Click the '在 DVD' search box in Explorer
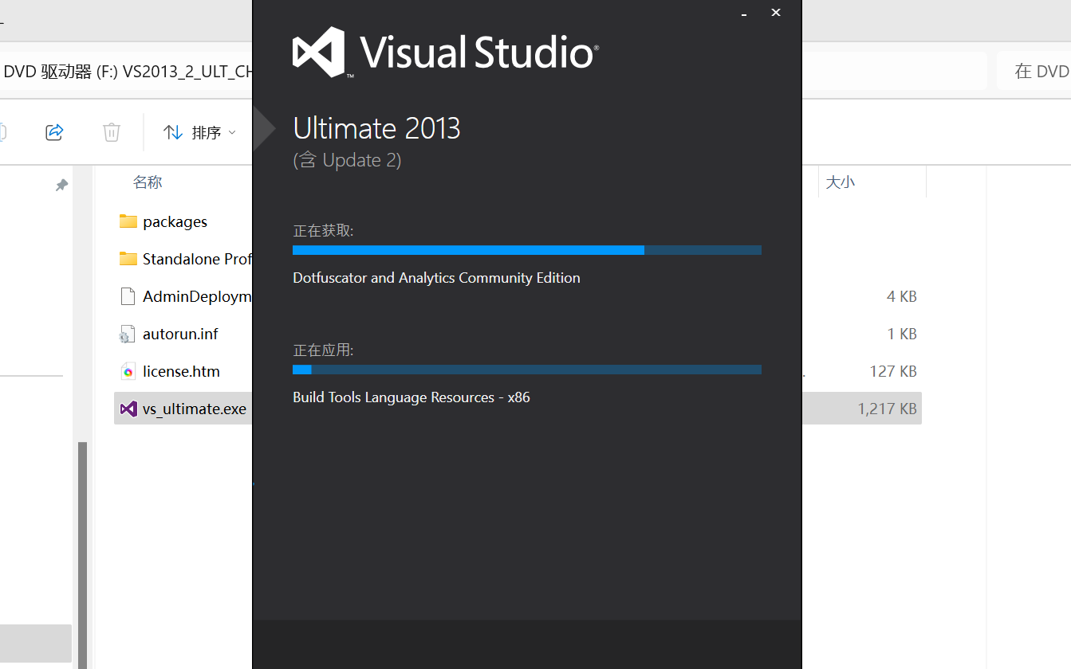1071x669 pixels. point(1034,71)
